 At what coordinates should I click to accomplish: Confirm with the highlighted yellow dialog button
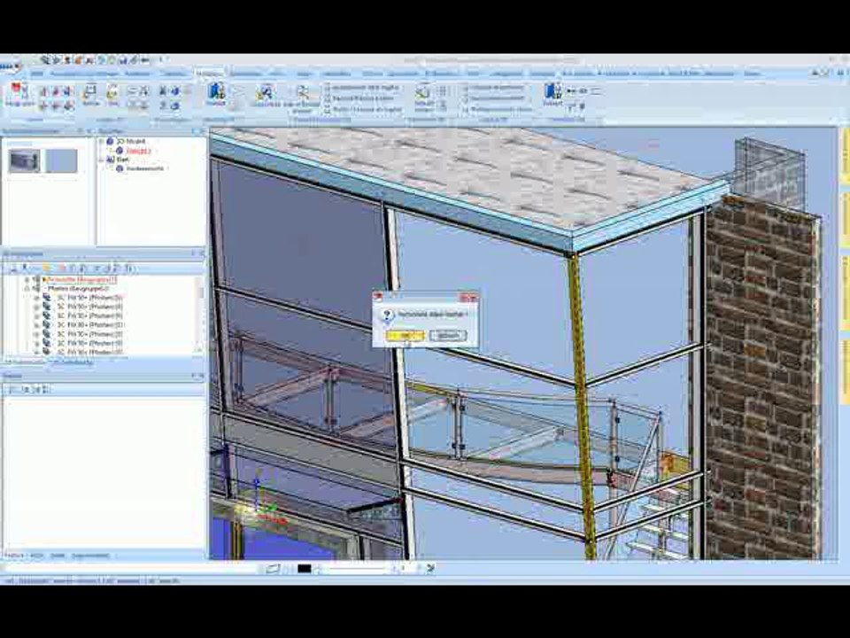[x=405, y=336]
